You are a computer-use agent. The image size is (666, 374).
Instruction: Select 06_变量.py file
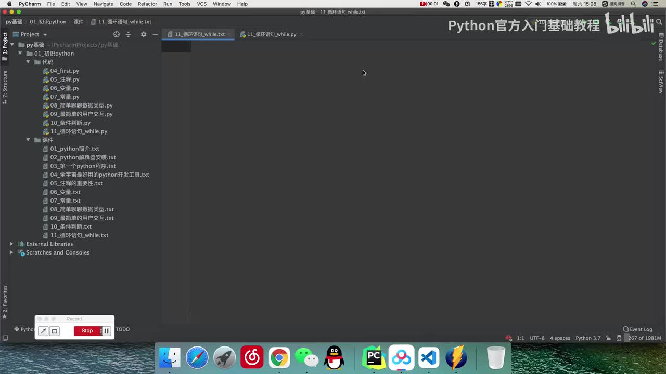click(61, 88)
